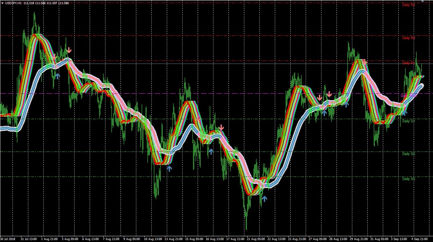Click the 29 Aug 21:00 time label

pos(359,239)
